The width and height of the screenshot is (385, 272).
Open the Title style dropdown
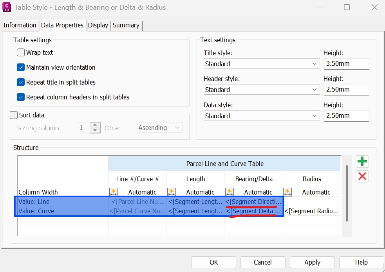point(262,64)
